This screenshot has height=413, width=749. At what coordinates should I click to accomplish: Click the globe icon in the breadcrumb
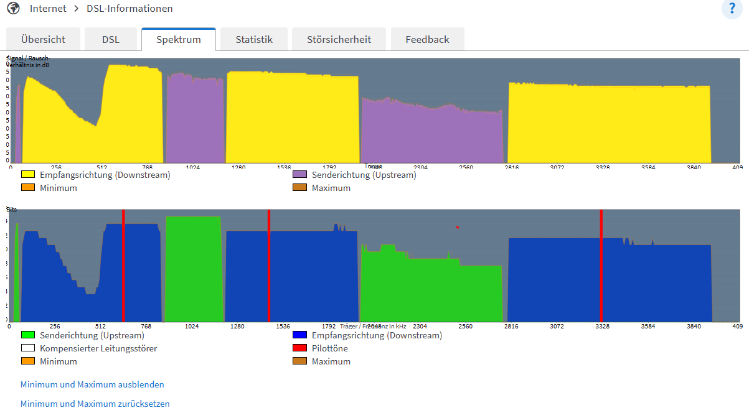tap(13, 9)
